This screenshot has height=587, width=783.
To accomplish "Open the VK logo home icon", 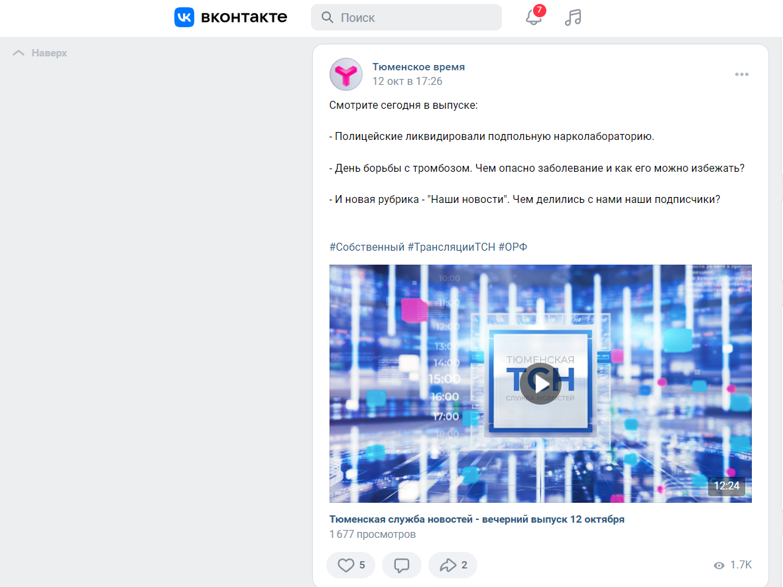I will (x=184, y=17).
